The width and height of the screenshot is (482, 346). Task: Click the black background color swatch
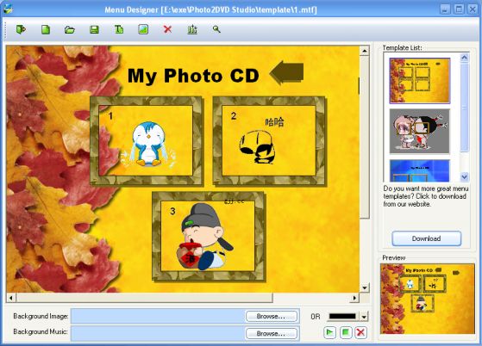click(x=342, y=316)
